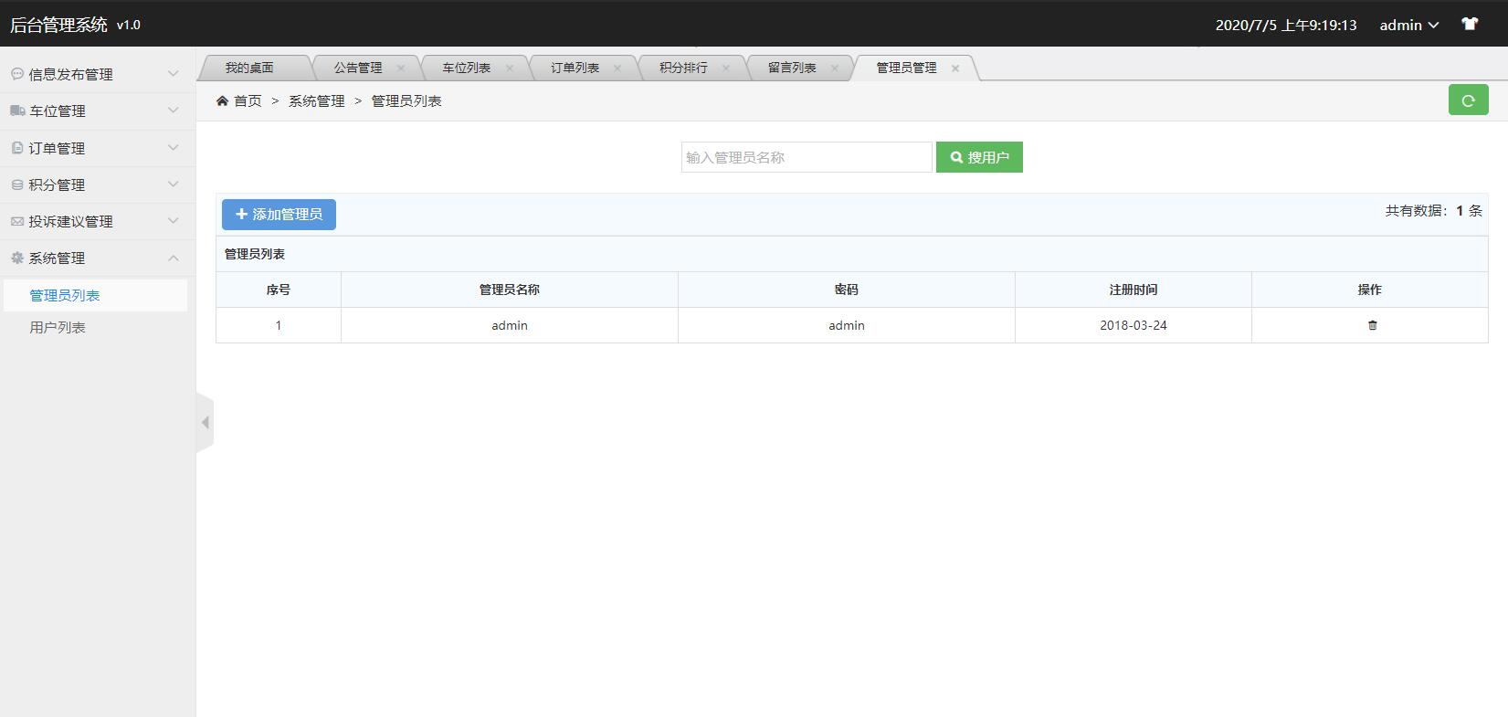Close the 留言列表 tab
The image size is (1508, 717).
pyautogui.click(x=835, y=68)
